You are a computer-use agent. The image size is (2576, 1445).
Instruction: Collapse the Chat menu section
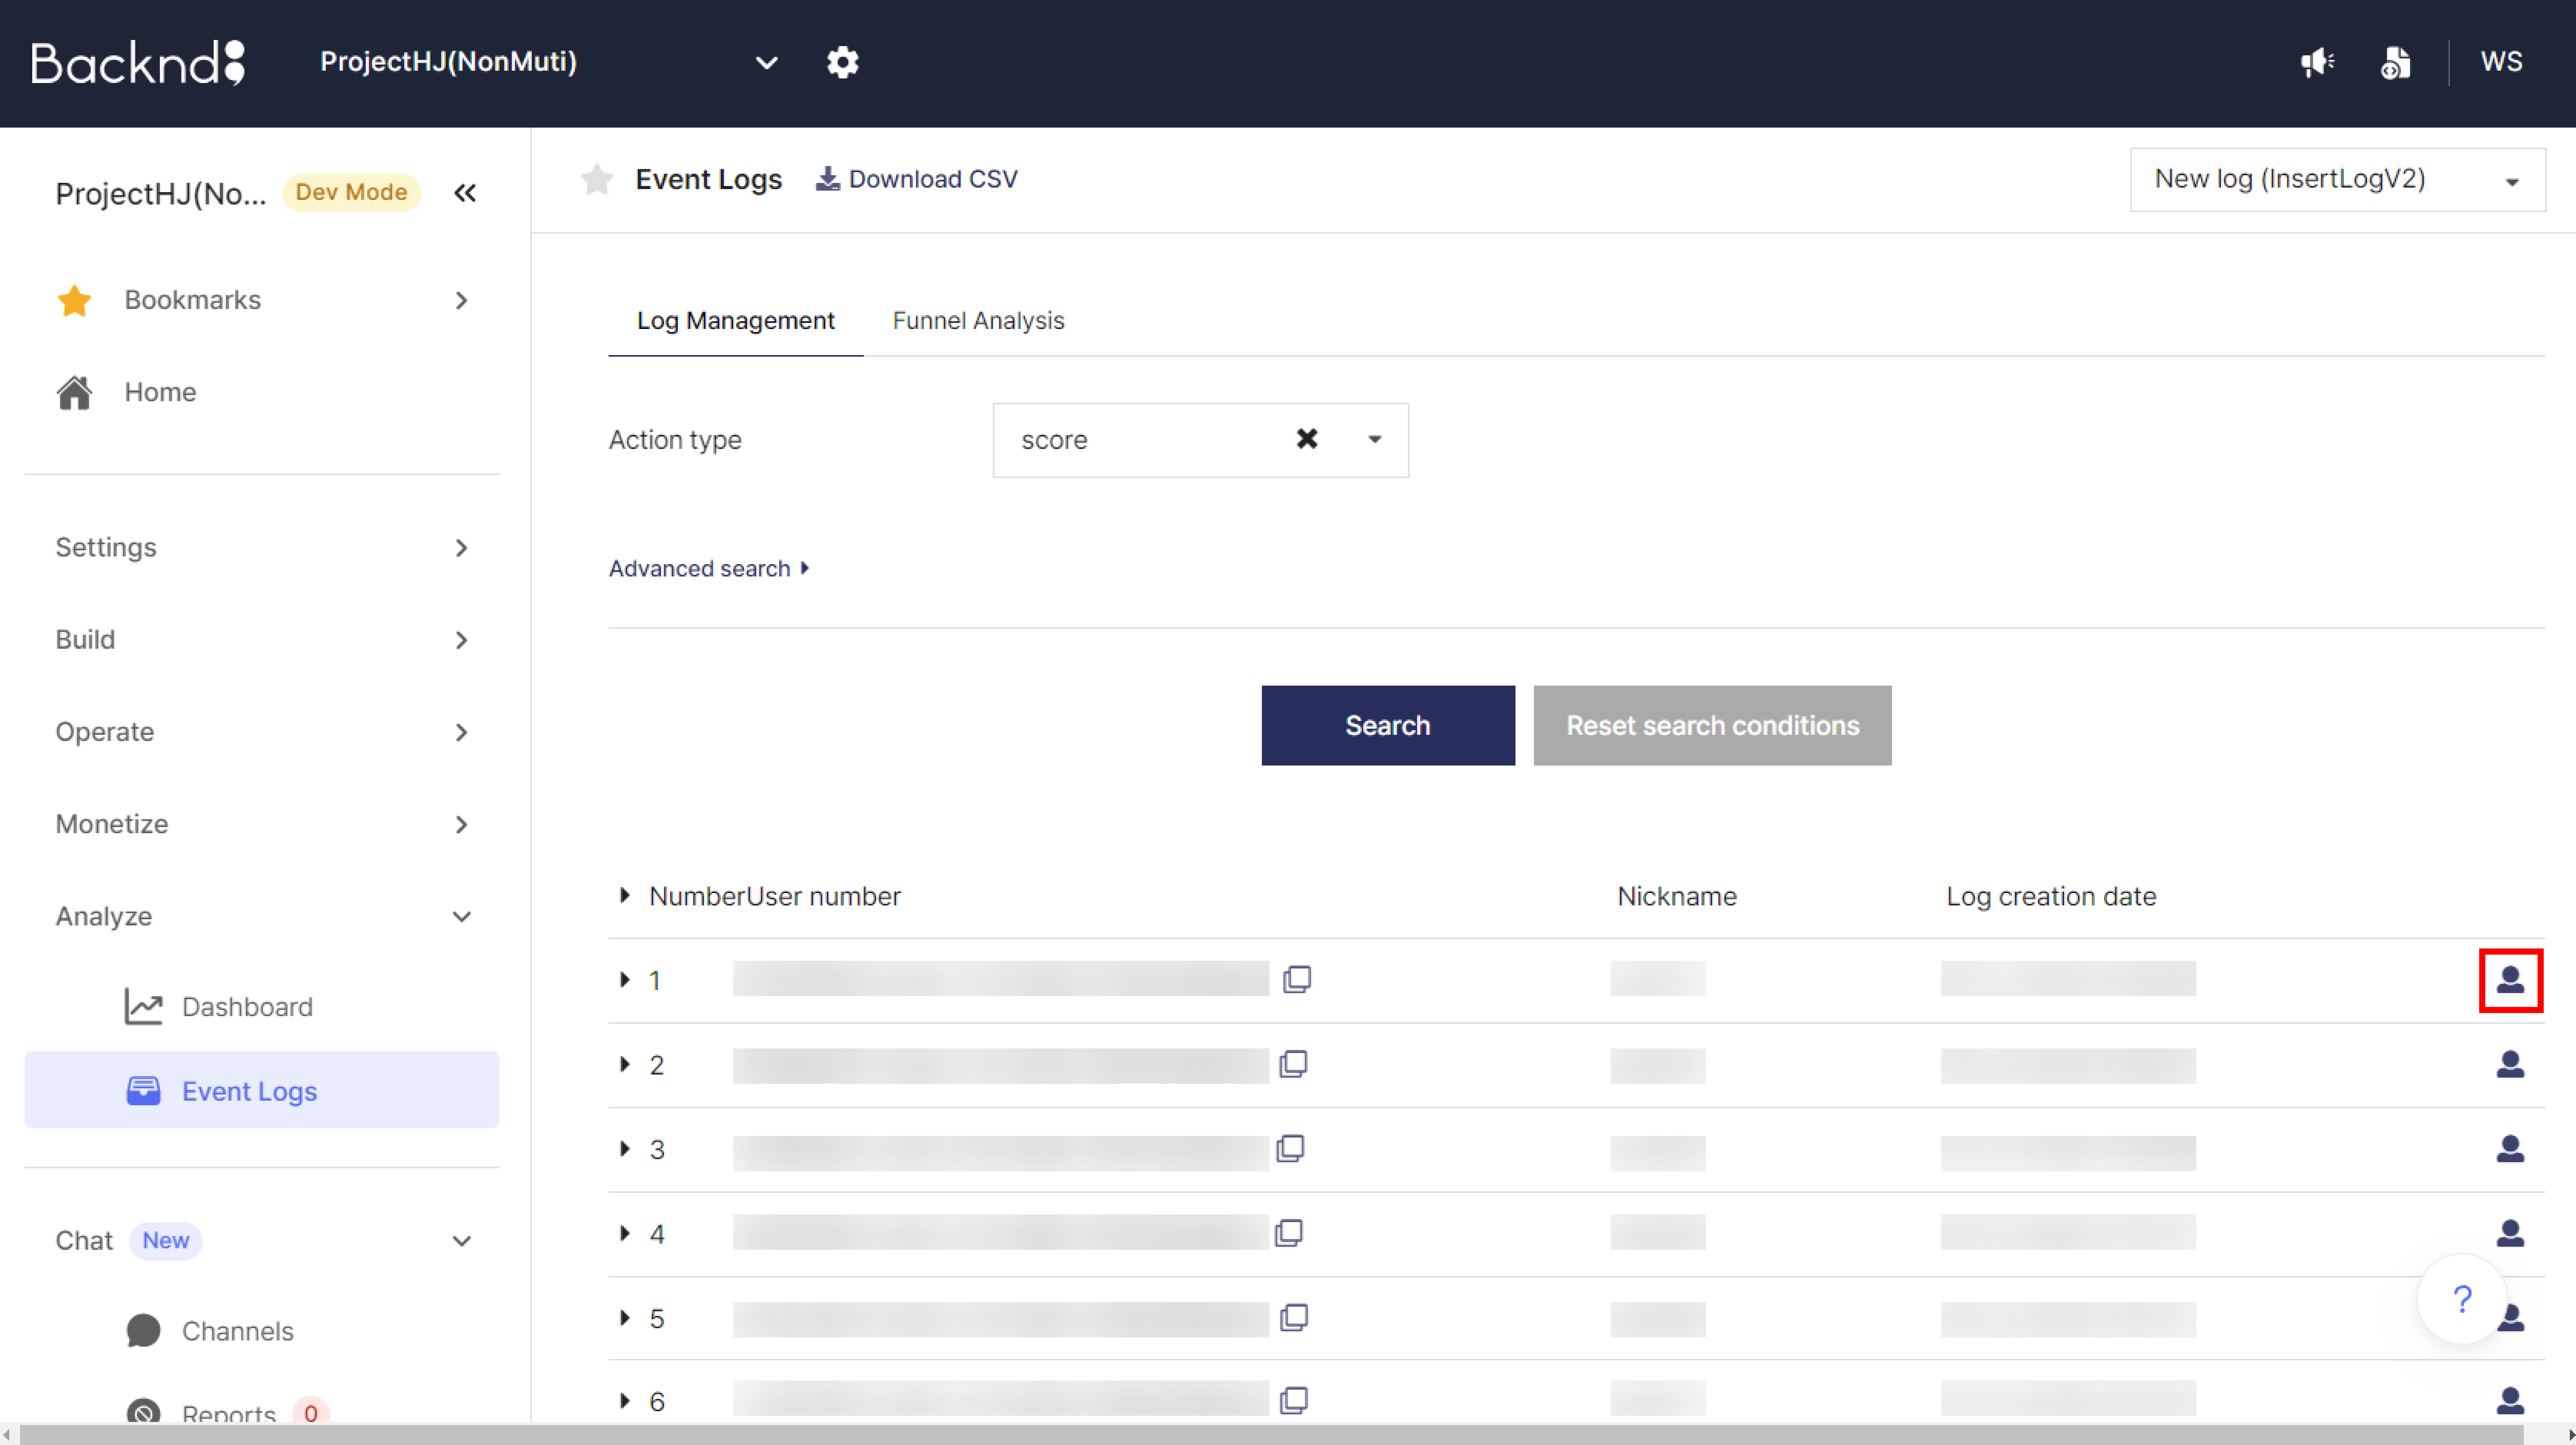(x=262, y=1240)
